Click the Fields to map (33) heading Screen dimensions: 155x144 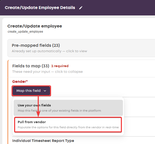coord(31,66)
